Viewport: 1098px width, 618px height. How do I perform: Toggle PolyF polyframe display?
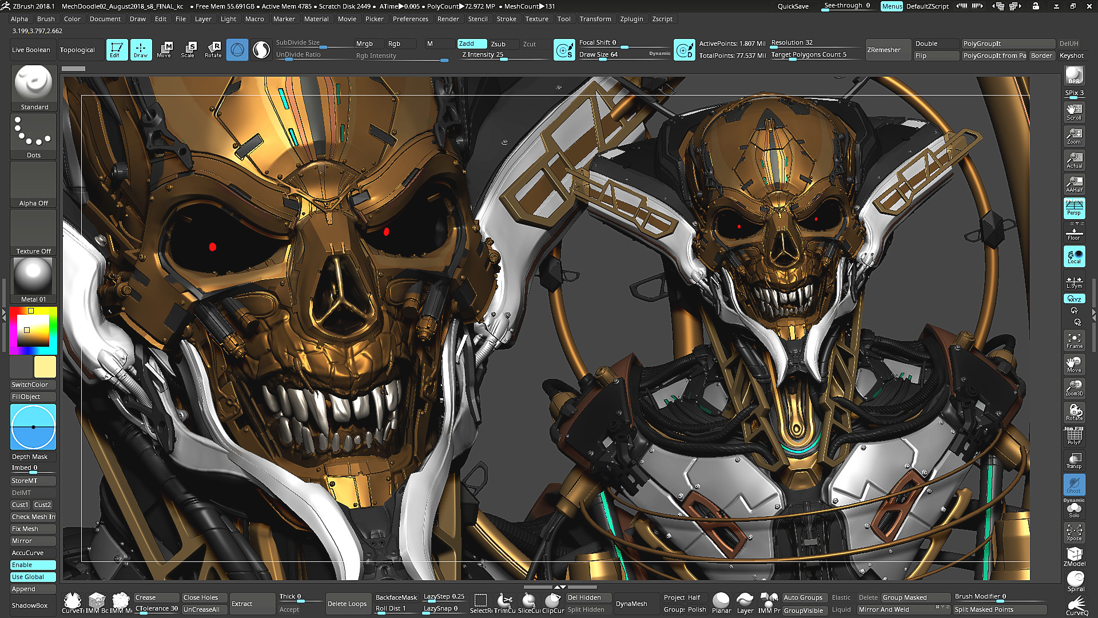pos(1074,437)
